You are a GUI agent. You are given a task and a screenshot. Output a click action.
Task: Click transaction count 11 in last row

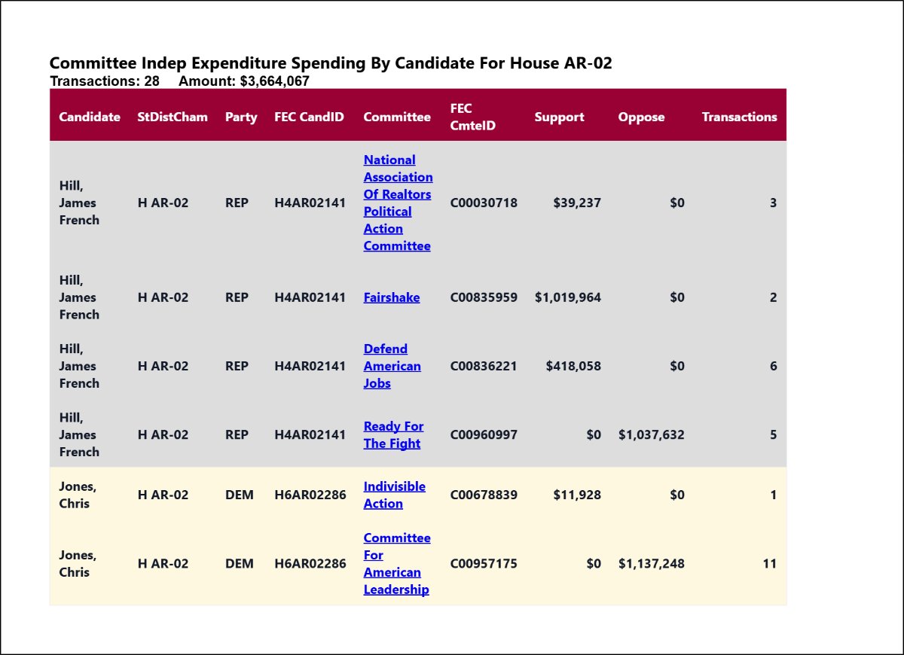[769, 563]
